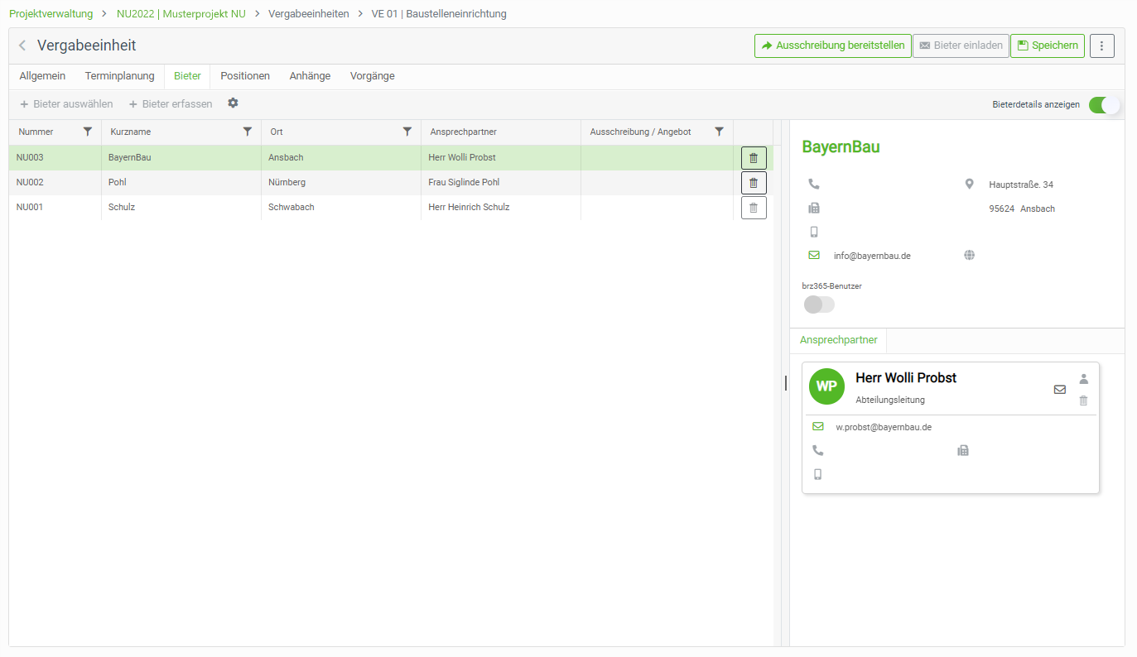Delete contact Wolli Probst with trash icon

1084,400
